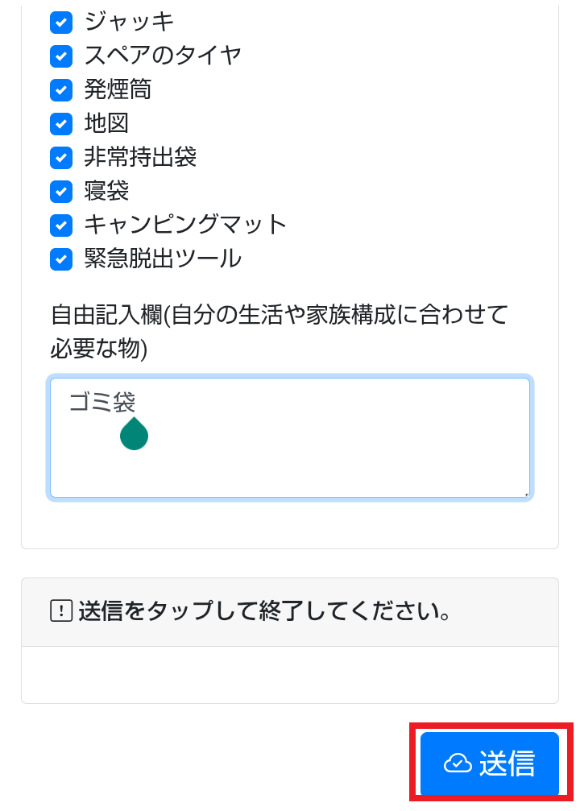Uncheck the キャンピングマット checkbox
580x811 pixels.
pyautogui.click(x=61, y=226)
